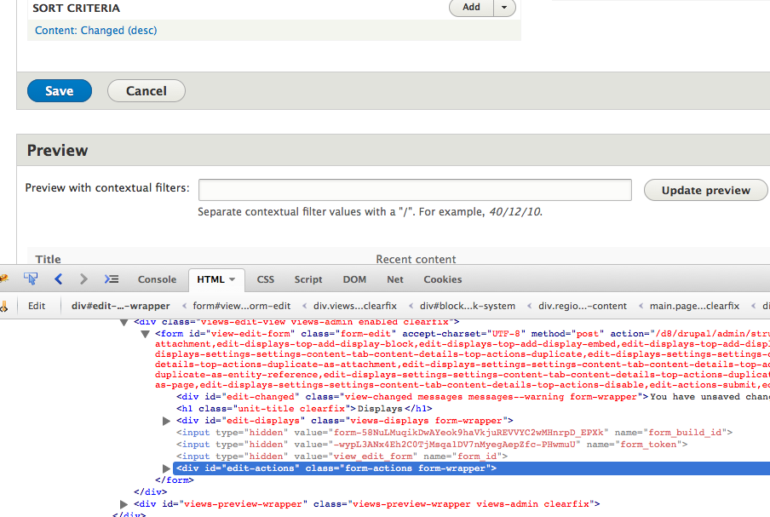Viewport: 770px width, 517px height.
Task: Go back with the left arrow icon
Action: point(59,279)
